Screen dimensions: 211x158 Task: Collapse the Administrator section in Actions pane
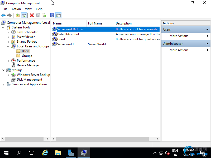[x=207, y=44]
